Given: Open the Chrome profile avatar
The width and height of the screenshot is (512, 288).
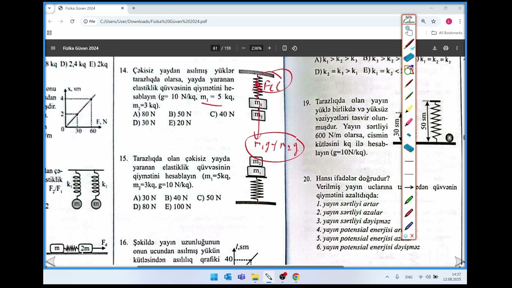Looking at the screenshot, I should click(x=449, y=21).
